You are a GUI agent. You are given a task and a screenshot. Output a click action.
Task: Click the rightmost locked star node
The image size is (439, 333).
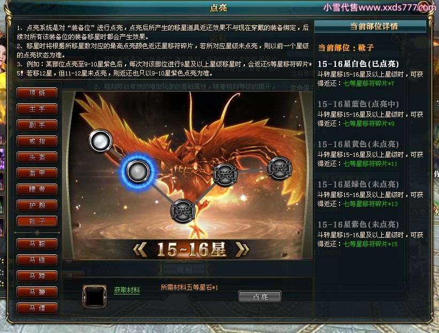(280, 168)
